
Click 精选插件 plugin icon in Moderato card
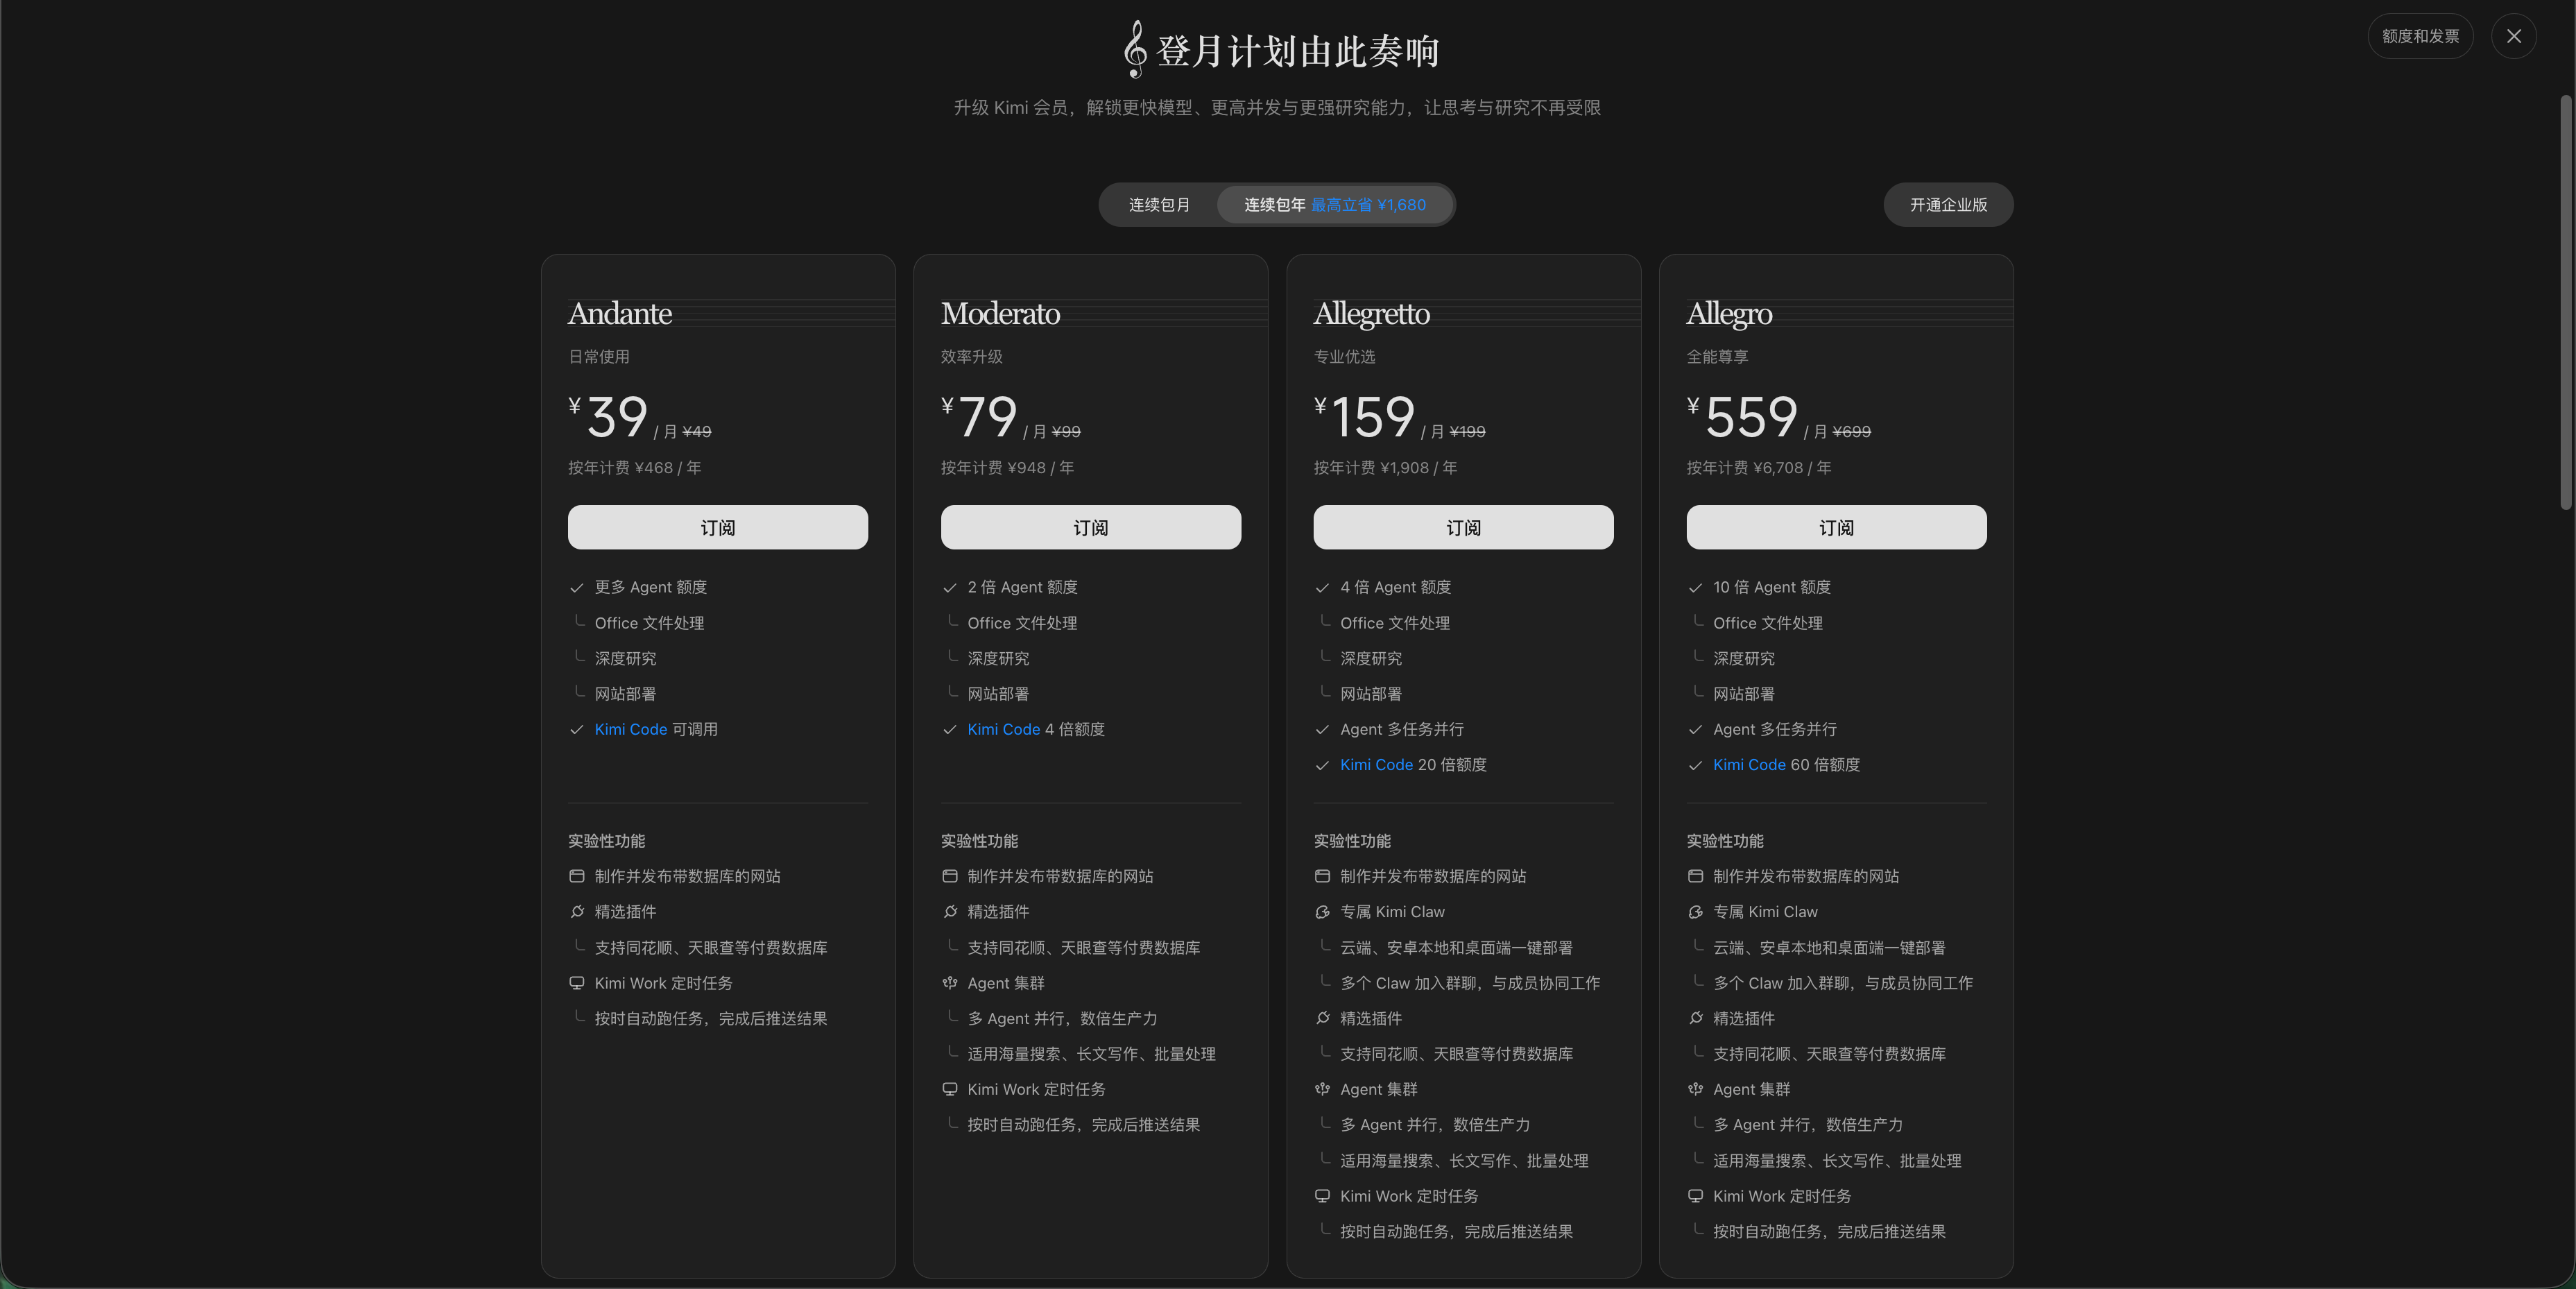click(950, 911)
